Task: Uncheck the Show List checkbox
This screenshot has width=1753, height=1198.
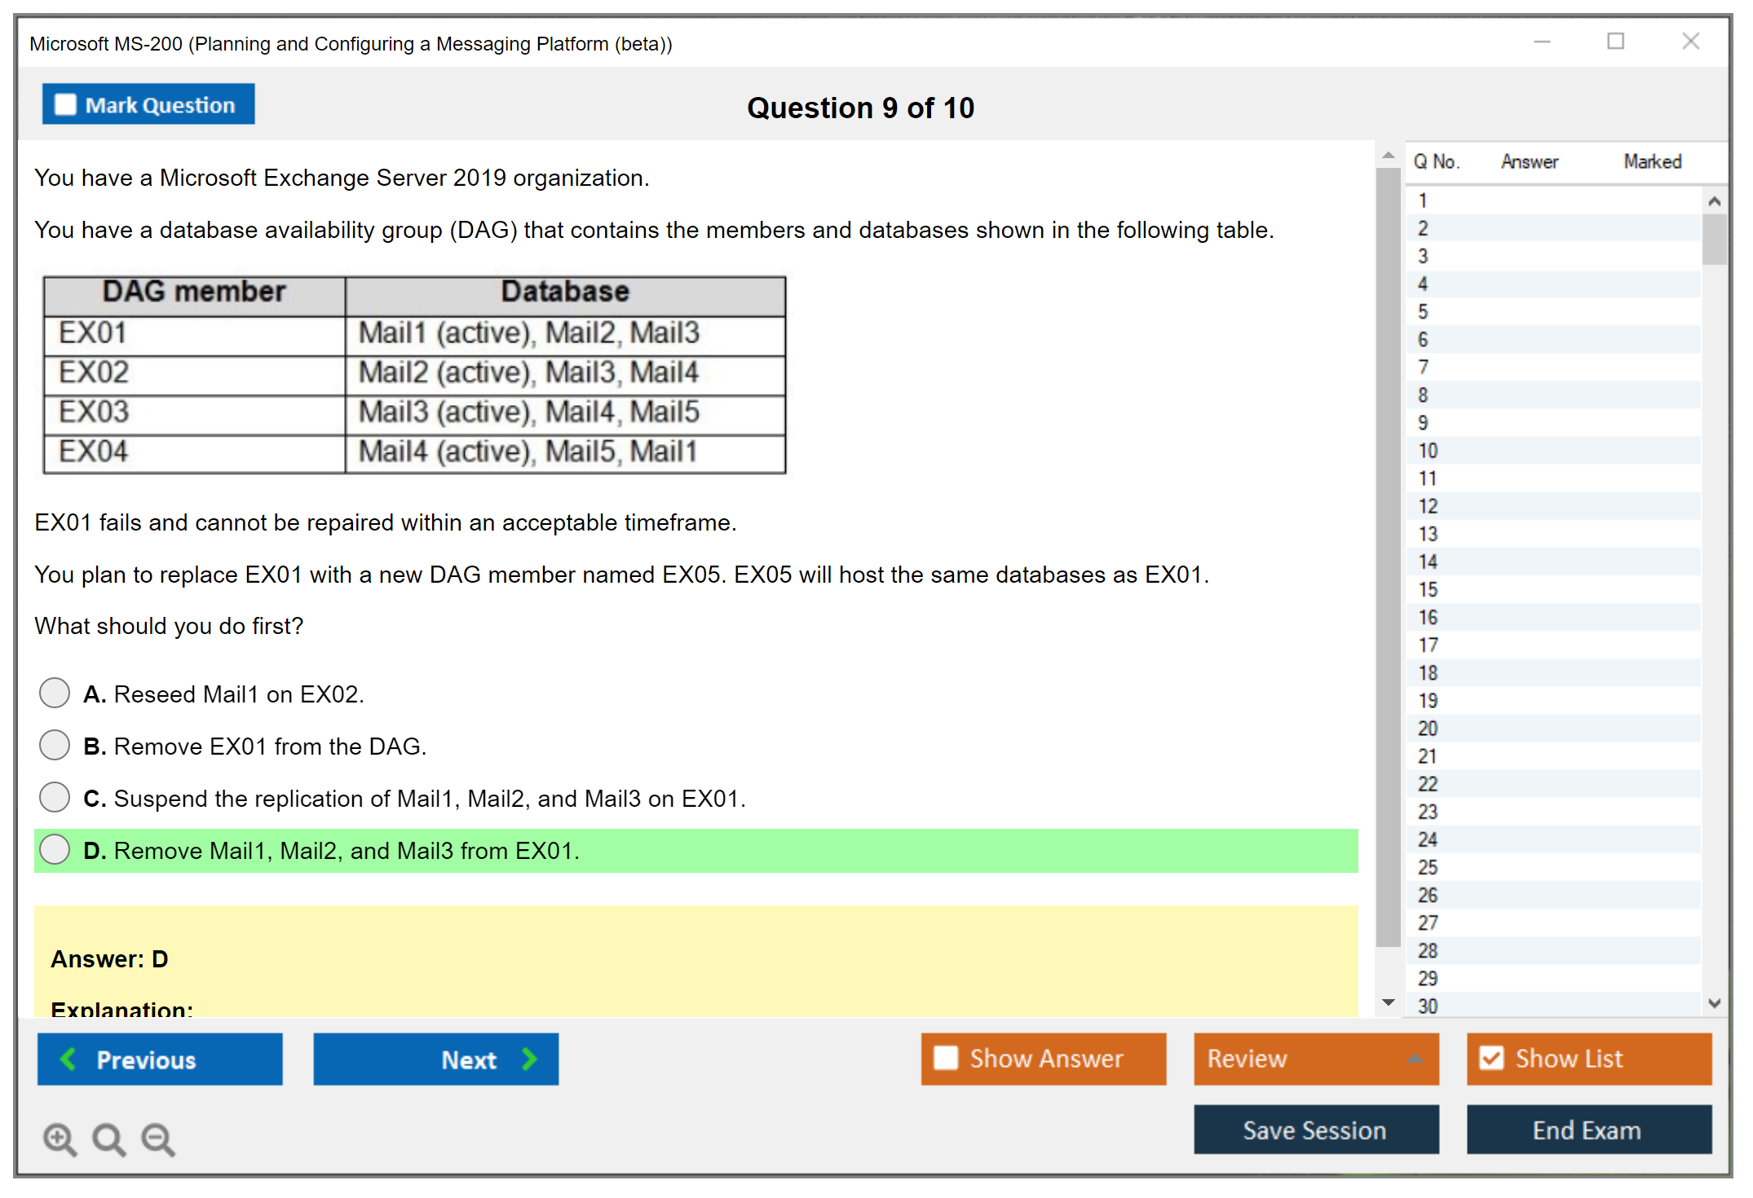Action: (x=1491, y=1058)
